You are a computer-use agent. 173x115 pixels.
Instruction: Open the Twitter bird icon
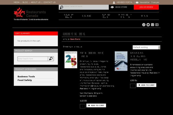coord(148,25)
